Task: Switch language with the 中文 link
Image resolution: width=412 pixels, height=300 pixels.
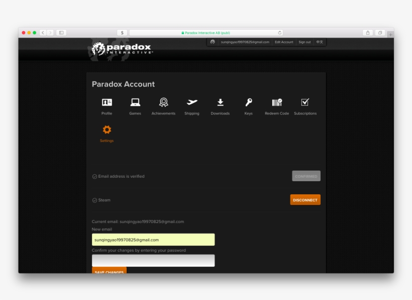Action: (320, 42)
